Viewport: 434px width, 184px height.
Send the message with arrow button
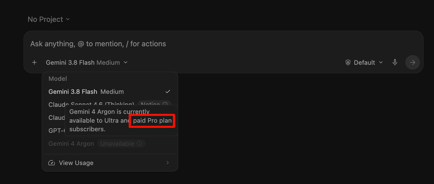point(412,62)
